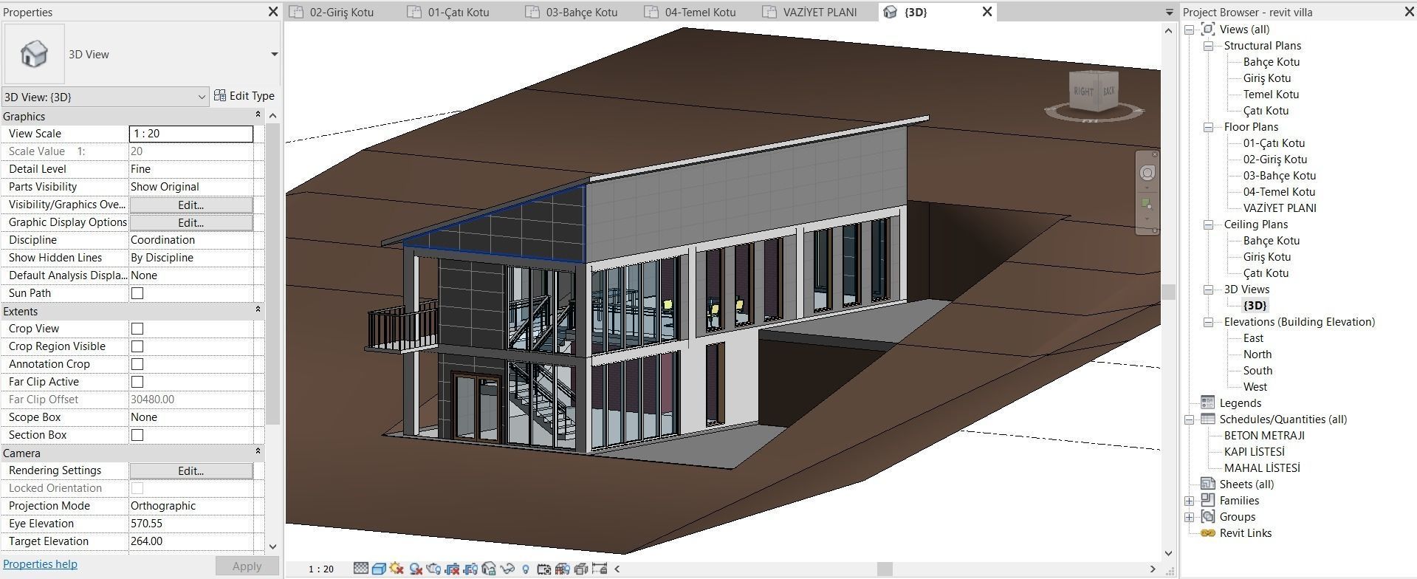Click the Zoom tool on navigation bar

pyautogui.click(x=1147, y=203)
